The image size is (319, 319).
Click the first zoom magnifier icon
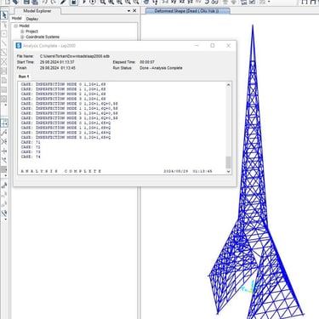pyautogui.click(x=103, y=2)
